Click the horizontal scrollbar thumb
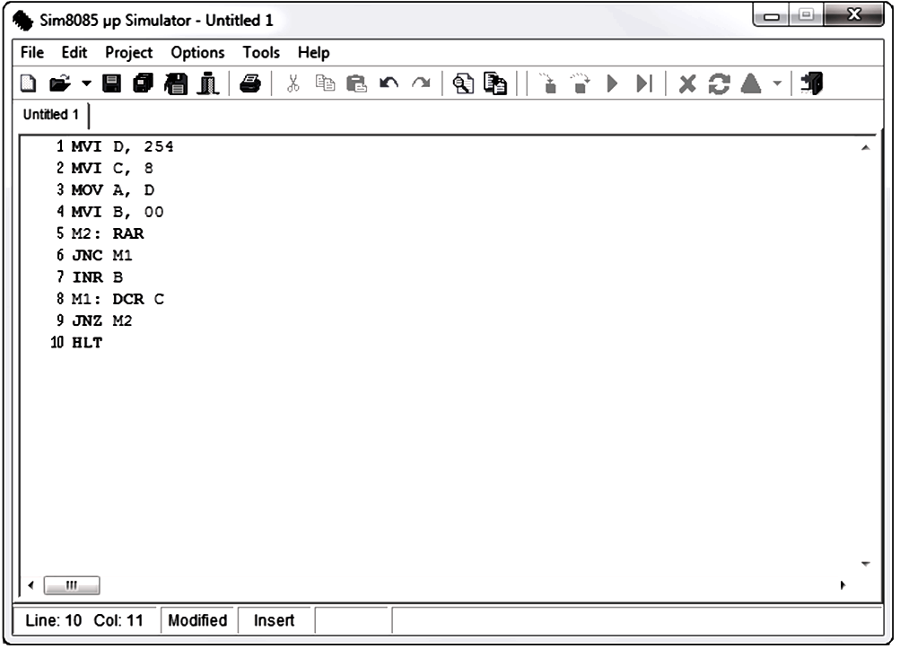 pyautogui.click(x=72, y=585)
